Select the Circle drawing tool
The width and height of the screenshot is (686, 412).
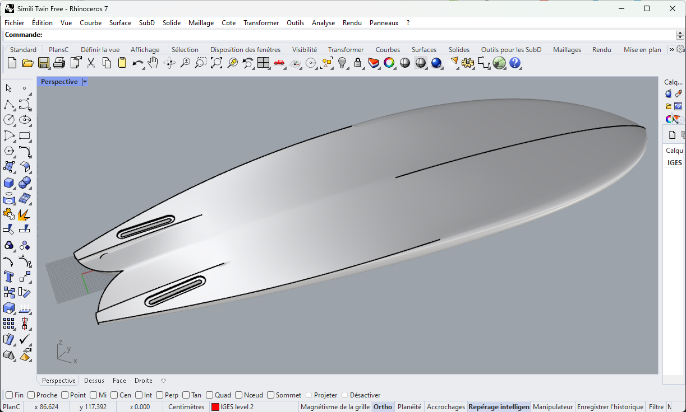(x=9, y=120)
